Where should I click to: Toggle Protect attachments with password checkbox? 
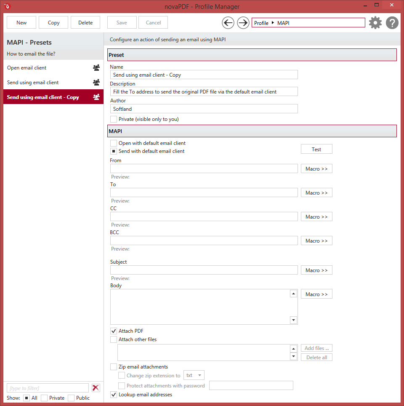coord(121,386)
